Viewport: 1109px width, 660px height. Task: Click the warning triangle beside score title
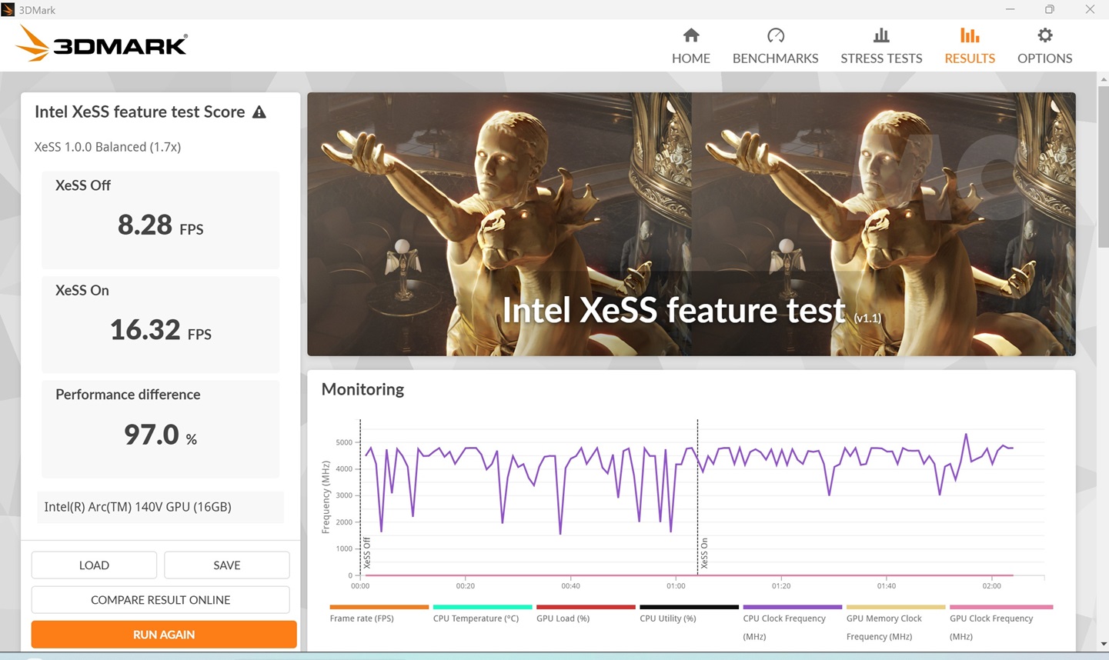point(259,112)
